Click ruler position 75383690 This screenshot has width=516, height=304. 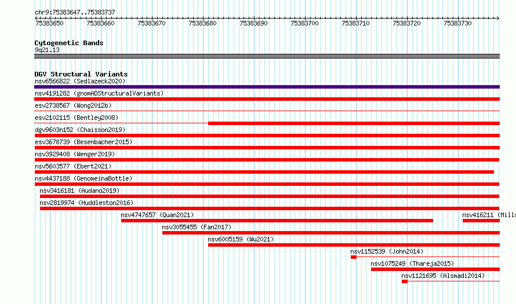point(253,23)
